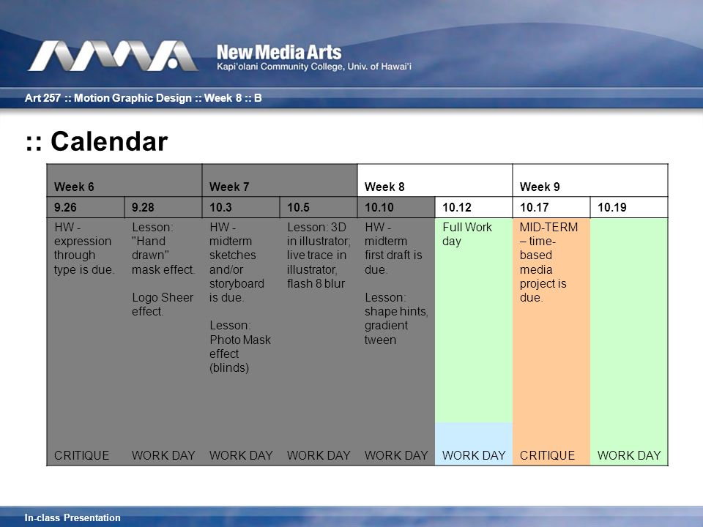The image size is (703, 527).
Task: Select the Week 7 header cell
Action: pos(279,180)
